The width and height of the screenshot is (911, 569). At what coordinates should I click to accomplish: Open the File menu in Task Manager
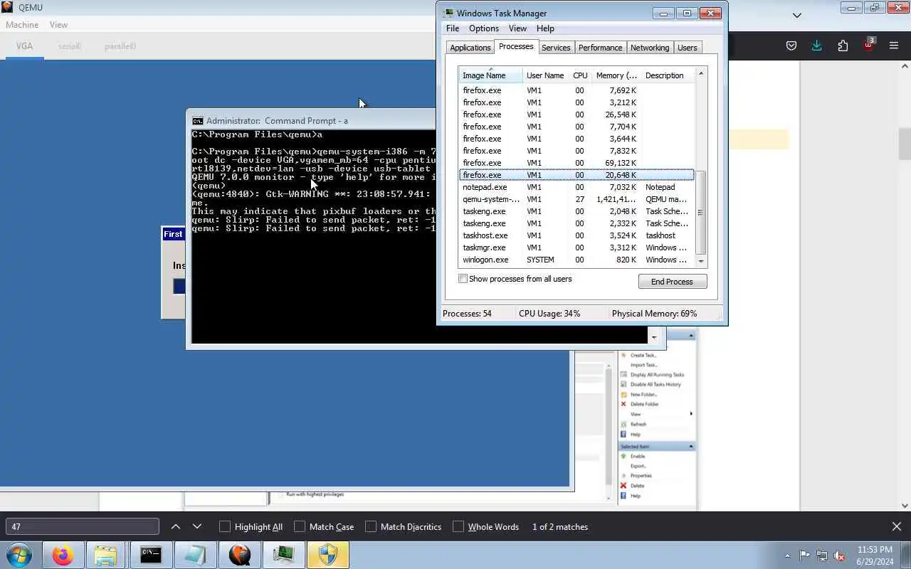click(x=453, y=28)
